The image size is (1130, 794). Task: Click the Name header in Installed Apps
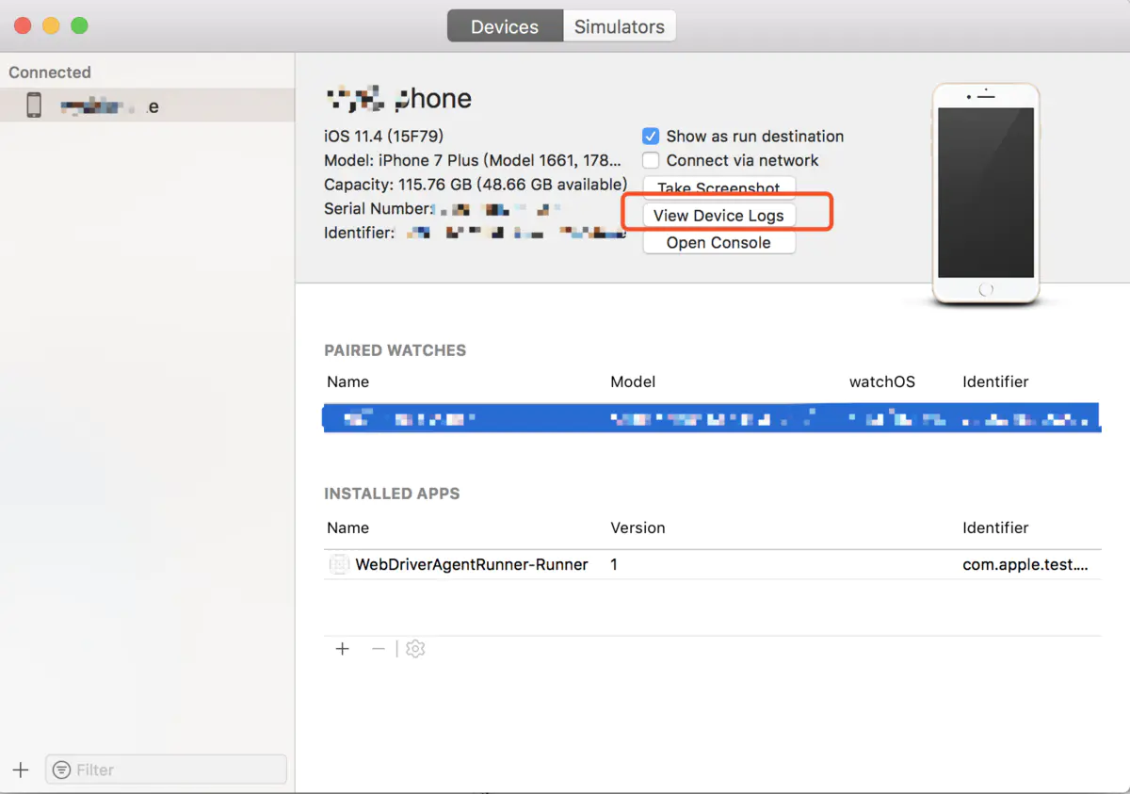point(347,527)
